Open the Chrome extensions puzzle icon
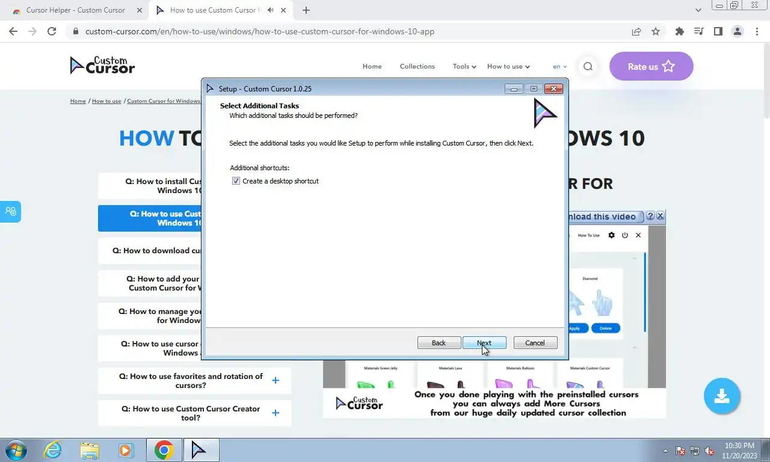This screenshot has height=462, width=770. point(680,31)
